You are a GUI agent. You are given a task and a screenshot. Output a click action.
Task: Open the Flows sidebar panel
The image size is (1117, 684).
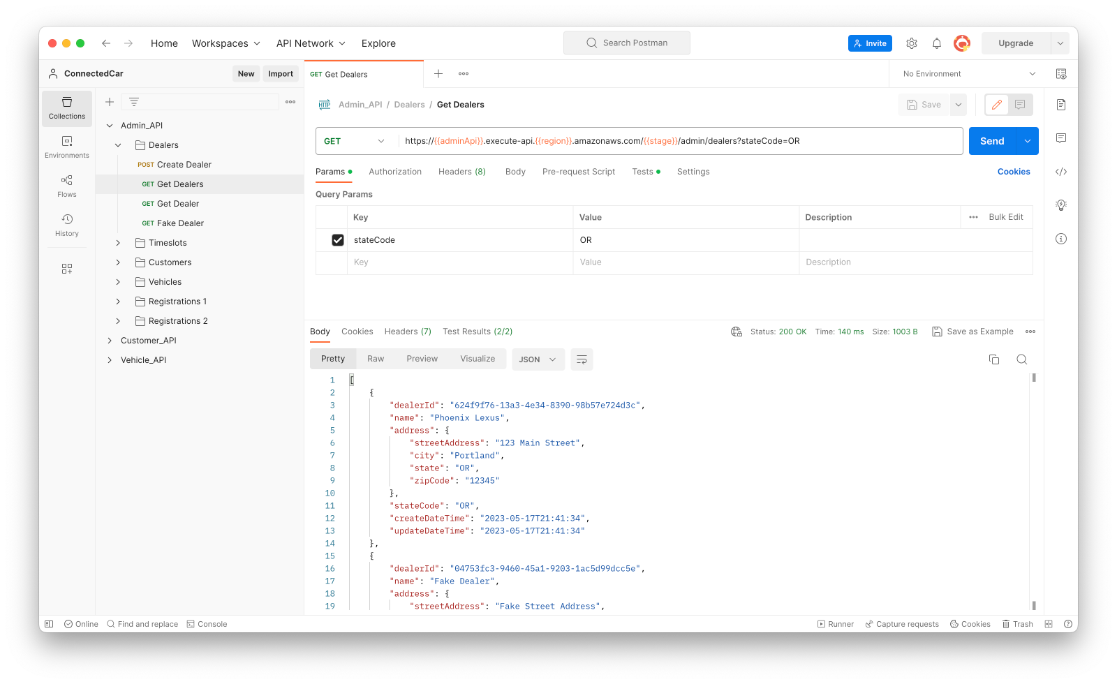[x=67, y=186]
